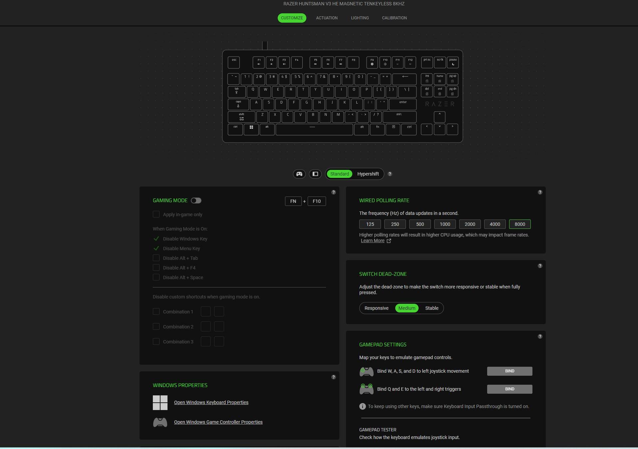The height and width of the screenshot is (449, 638).
Task: Check the Combination 3 checkbox
Action: [156, 341]
